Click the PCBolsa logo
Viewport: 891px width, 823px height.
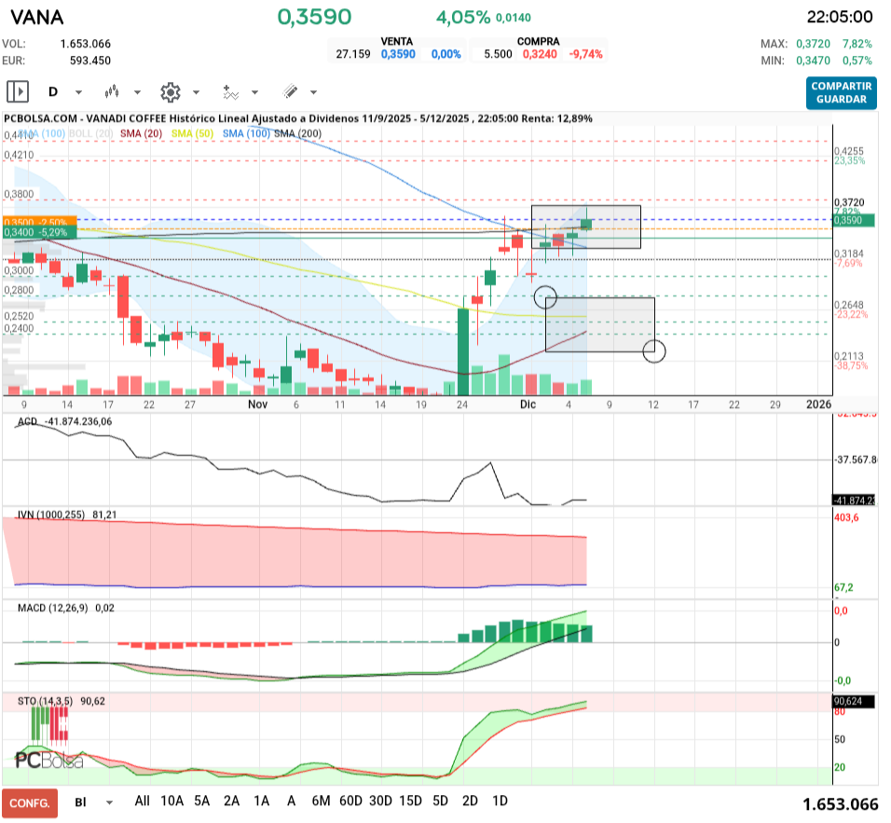click(x=48, y=760)
